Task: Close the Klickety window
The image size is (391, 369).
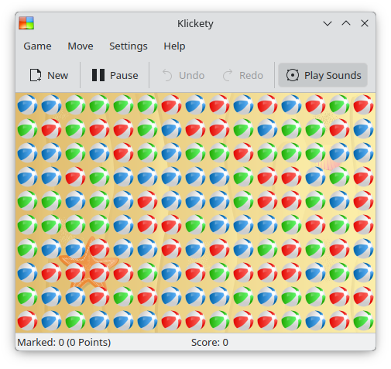Action: [x=365, y=23]
